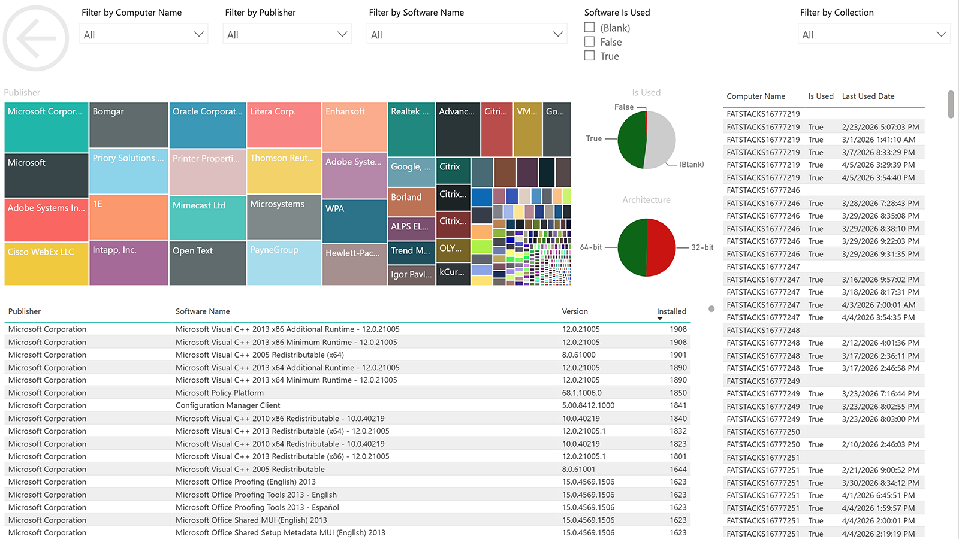
Task: Click the 3/16/2026 9:57:02 PM date cell
Action: click(880, 280)
